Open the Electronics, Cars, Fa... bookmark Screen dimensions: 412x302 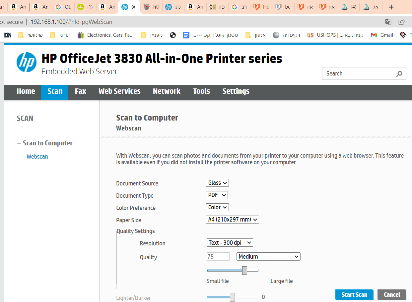[x=105, y=35]
